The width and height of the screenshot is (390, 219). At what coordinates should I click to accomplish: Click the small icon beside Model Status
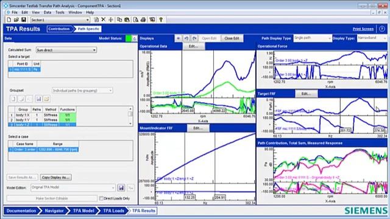(x=135, y=38)
